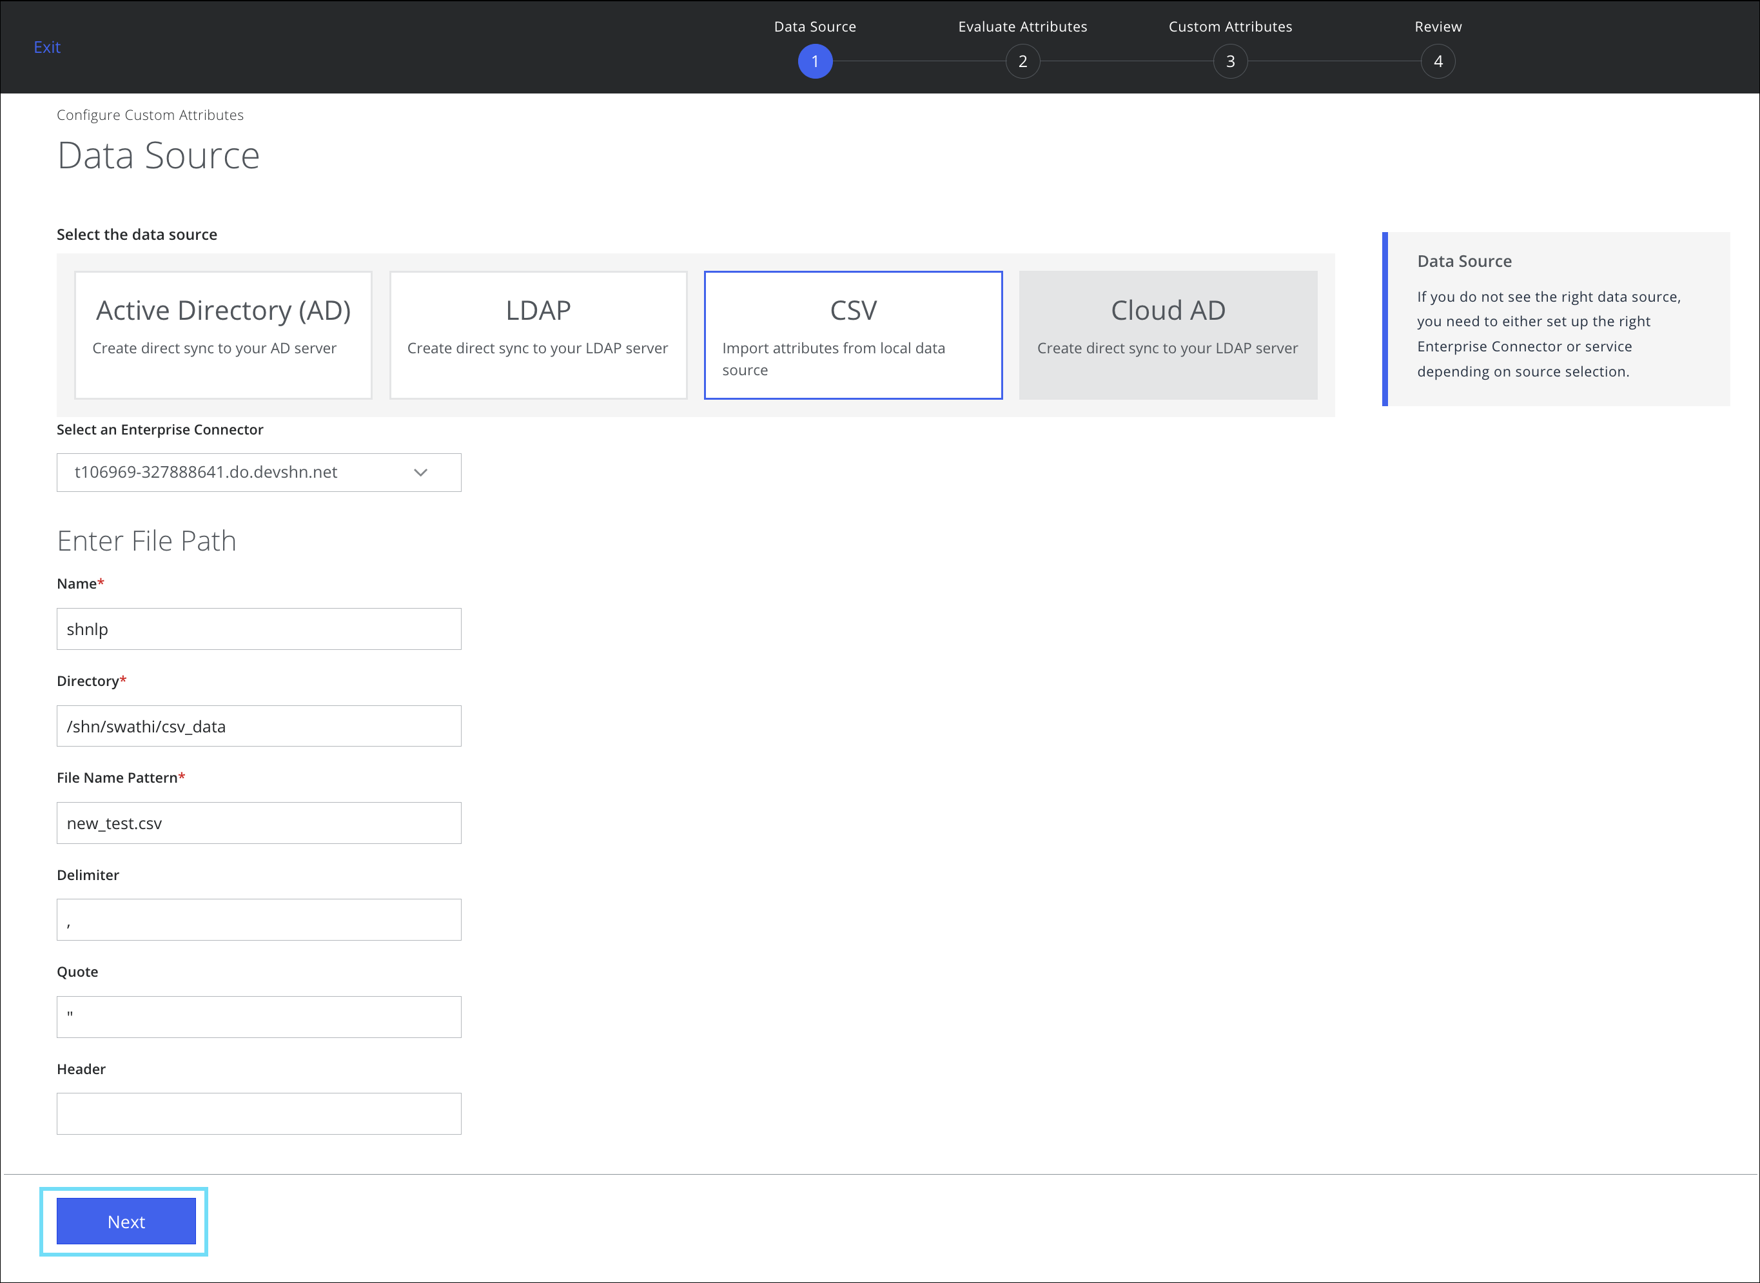
Task: Open the Enterprise Connector dropdown
Action: click(x=259, y=472)
